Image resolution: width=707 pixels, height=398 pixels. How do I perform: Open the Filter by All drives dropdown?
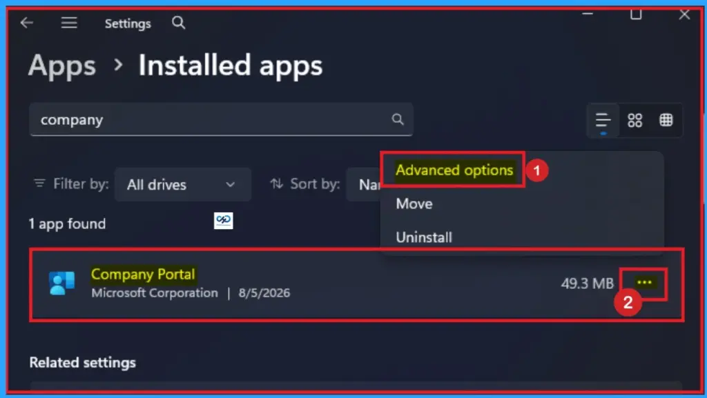coord(182,185)
